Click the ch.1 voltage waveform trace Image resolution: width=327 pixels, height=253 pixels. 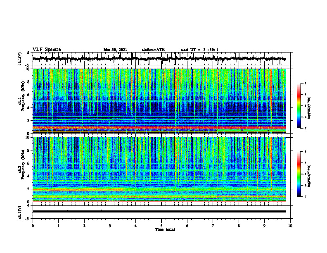[159, 59]
